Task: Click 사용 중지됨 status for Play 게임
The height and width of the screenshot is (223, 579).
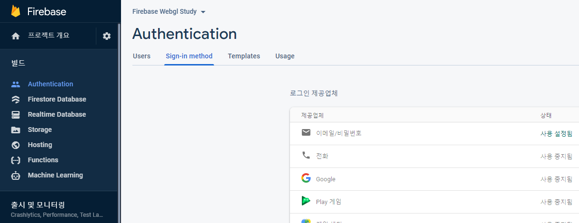Action: point(556,202)
